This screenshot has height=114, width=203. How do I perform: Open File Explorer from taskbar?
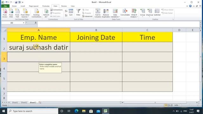pyautogui.click(x=84, y=111)
